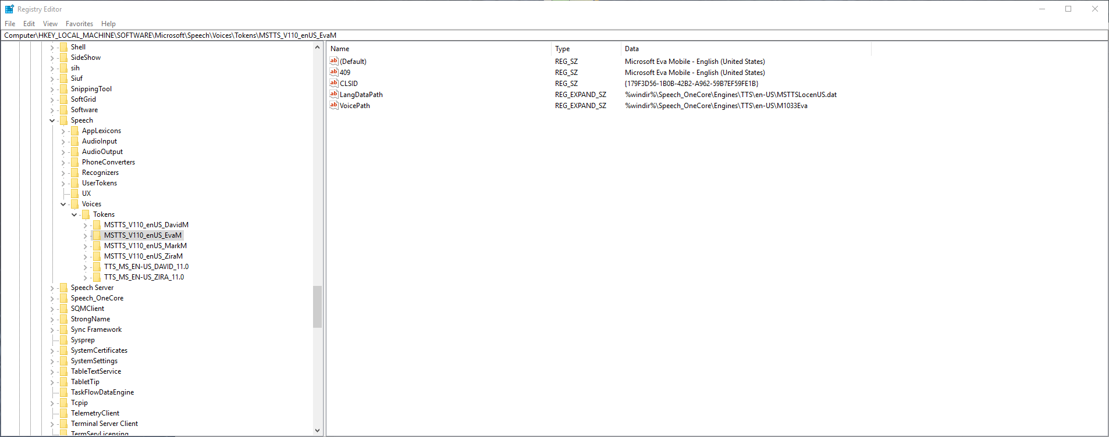Open the File menu
1109x437 pixels.
click(x=10, y=24)
